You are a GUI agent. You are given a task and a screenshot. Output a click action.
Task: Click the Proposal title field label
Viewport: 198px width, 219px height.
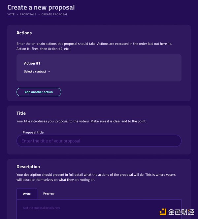click(33, 132)
